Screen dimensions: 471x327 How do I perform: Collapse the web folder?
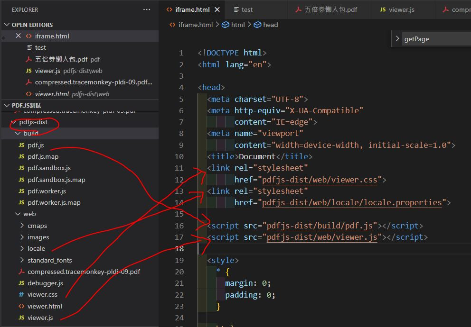pos(18,214)
